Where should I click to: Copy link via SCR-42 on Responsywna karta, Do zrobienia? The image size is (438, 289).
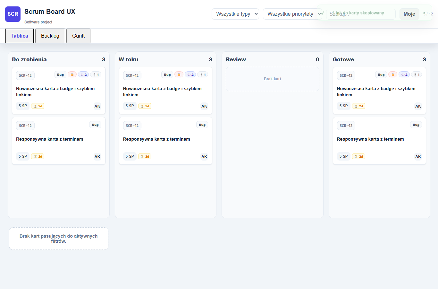[25, 126]
